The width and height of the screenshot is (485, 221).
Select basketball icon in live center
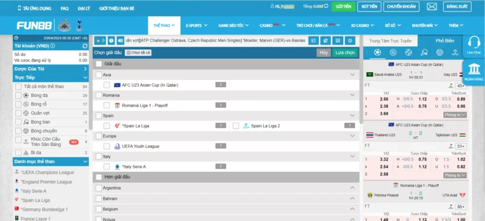click(x=393, y=52)
